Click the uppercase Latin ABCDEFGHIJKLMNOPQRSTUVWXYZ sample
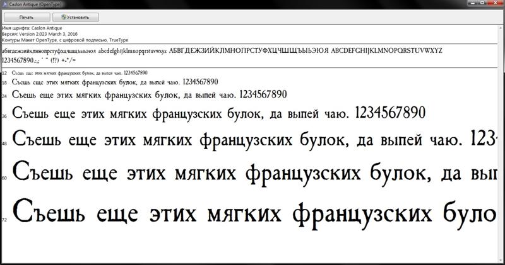Viewport: 505px width, 265px height. pyautogui.click(x=386, y=50)
